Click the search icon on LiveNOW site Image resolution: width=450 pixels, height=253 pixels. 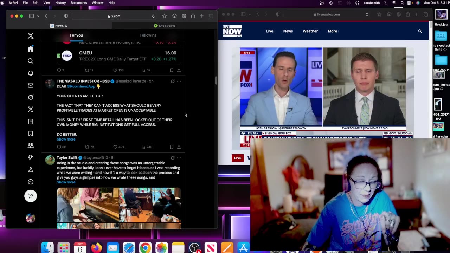click(x=420, y=31)
